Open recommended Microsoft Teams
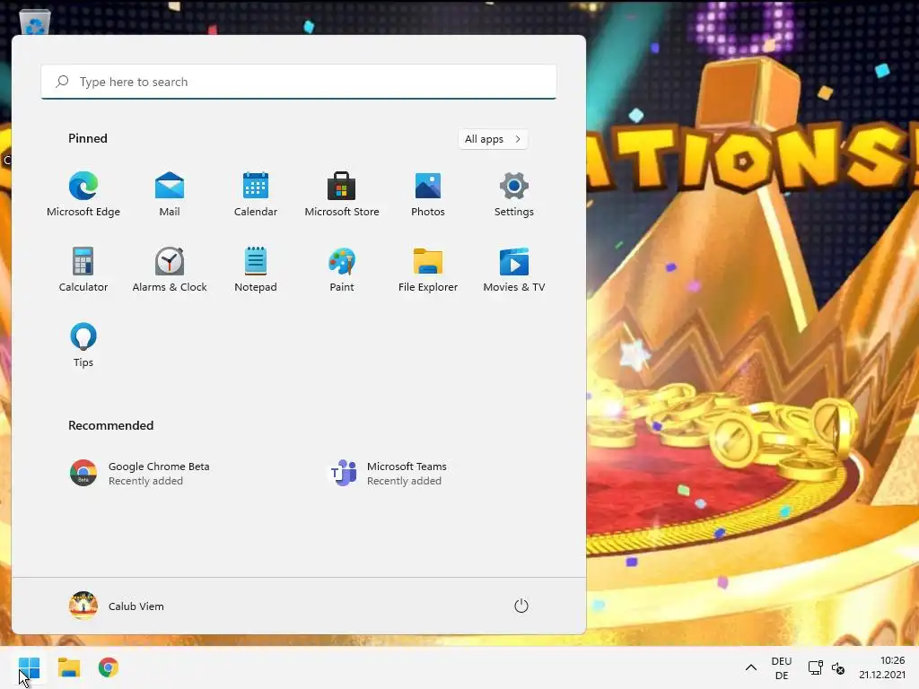Screen dimensions: 919x689 [x=387, y=474]
